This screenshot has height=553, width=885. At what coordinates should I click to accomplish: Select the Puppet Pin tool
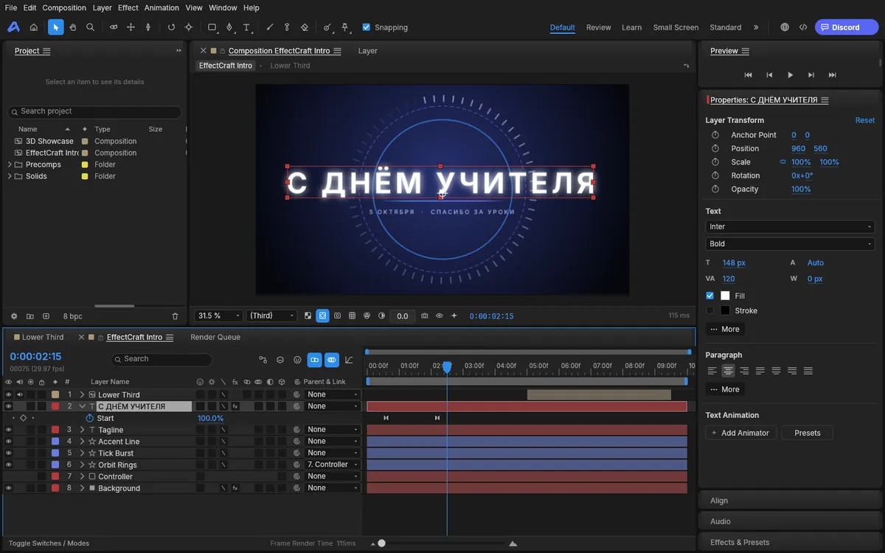[x=344, y=27]
